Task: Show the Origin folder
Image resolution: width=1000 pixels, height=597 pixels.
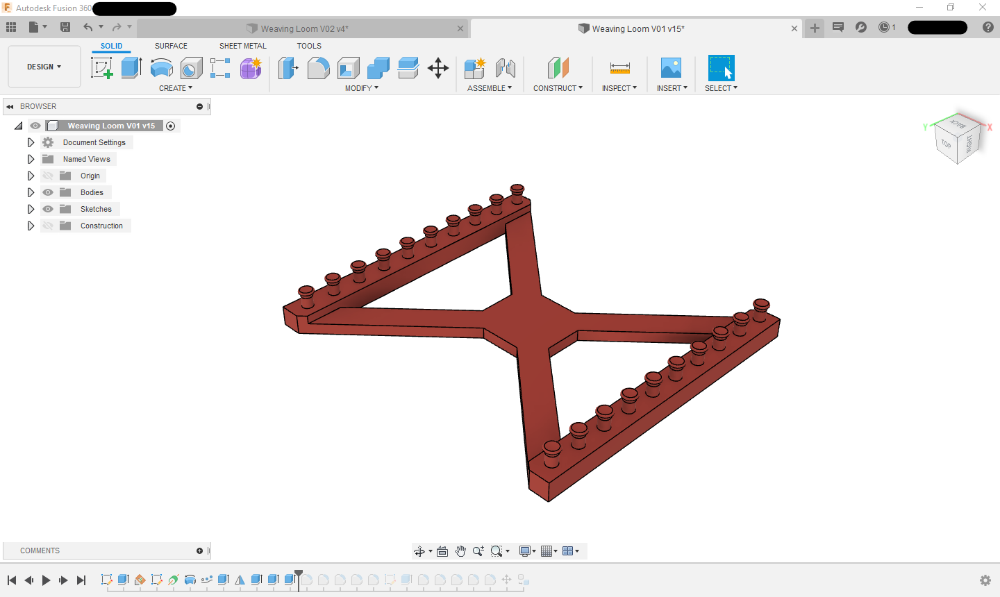Action: pyautogui.click(x=48, y=176)
